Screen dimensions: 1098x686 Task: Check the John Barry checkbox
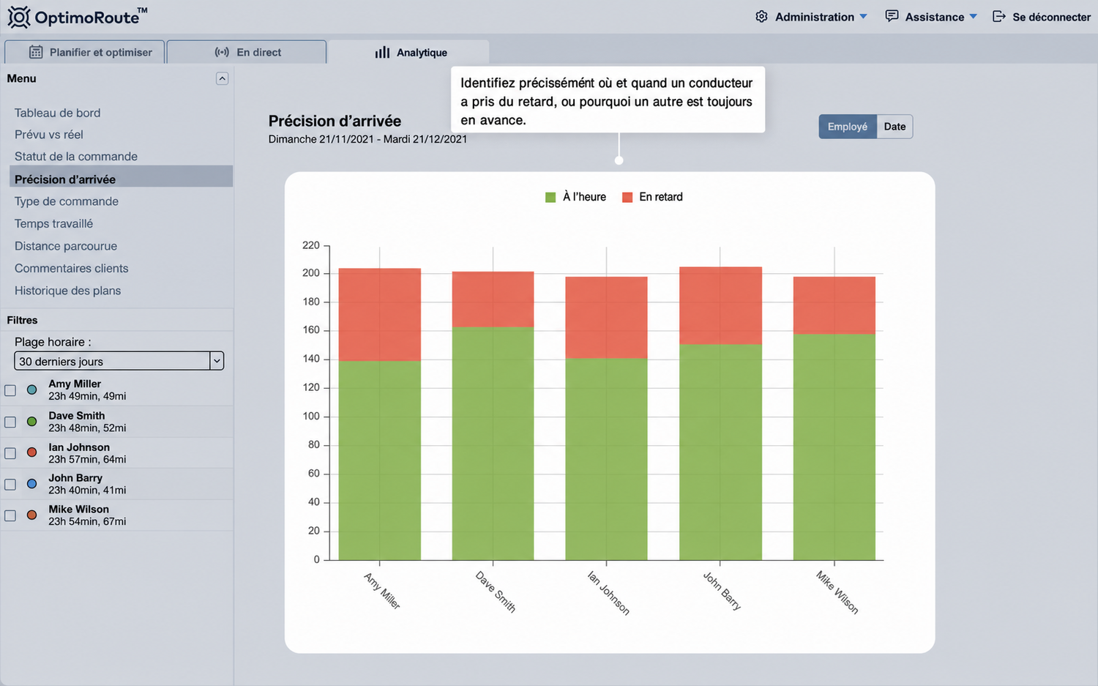click(10, 484)
